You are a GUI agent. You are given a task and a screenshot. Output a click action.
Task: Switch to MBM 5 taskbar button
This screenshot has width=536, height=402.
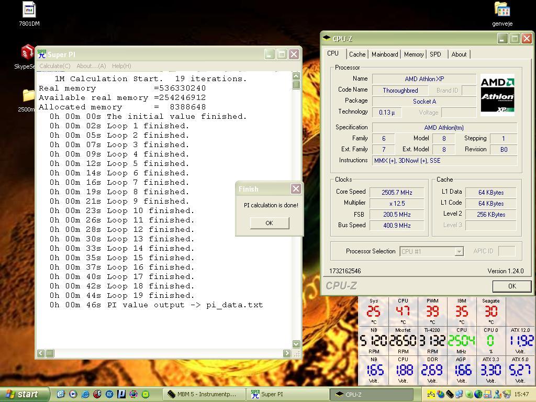click(205, 394)
